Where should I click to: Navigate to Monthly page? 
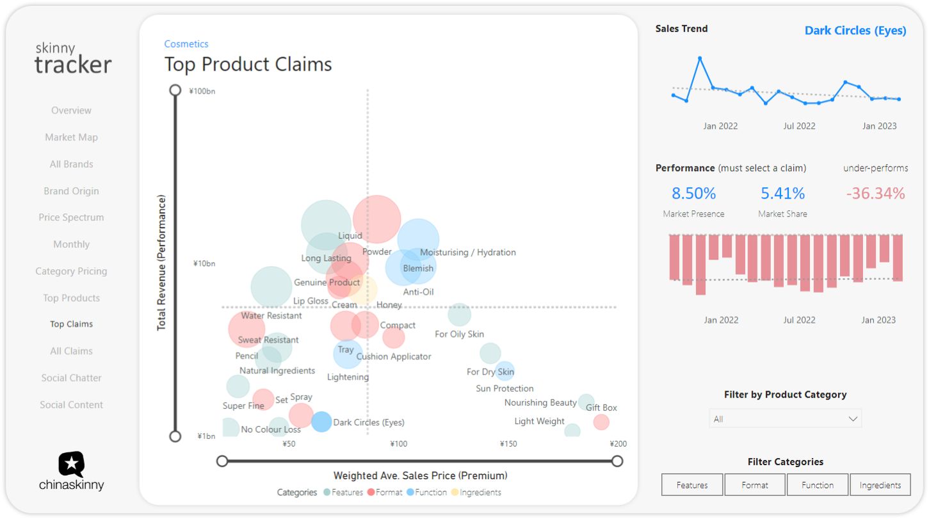pyautogui.click(x=71, y=244)
